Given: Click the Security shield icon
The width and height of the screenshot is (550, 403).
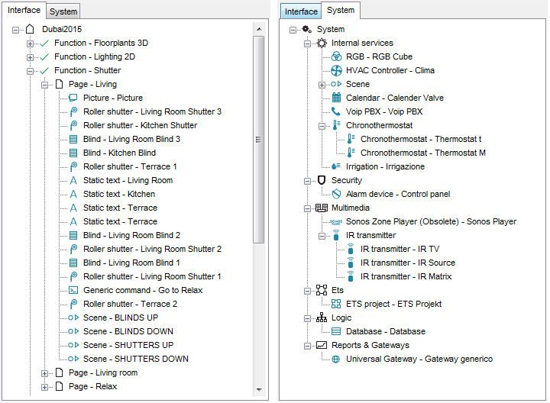Looking at the screenshot, I should [322, 180].
